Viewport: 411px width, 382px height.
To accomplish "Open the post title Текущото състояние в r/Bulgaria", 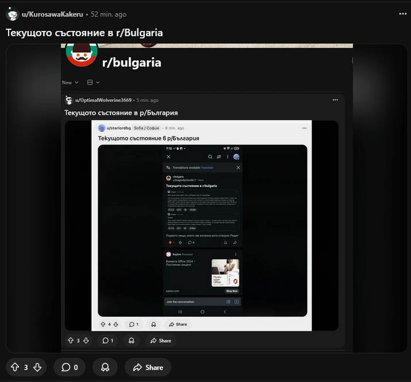I will coord(84,33).
